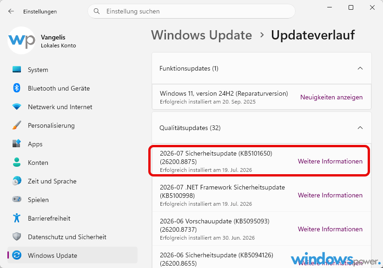Click the System monitor icon
This screenshot has height=268, width=383.
coord(17,70)
